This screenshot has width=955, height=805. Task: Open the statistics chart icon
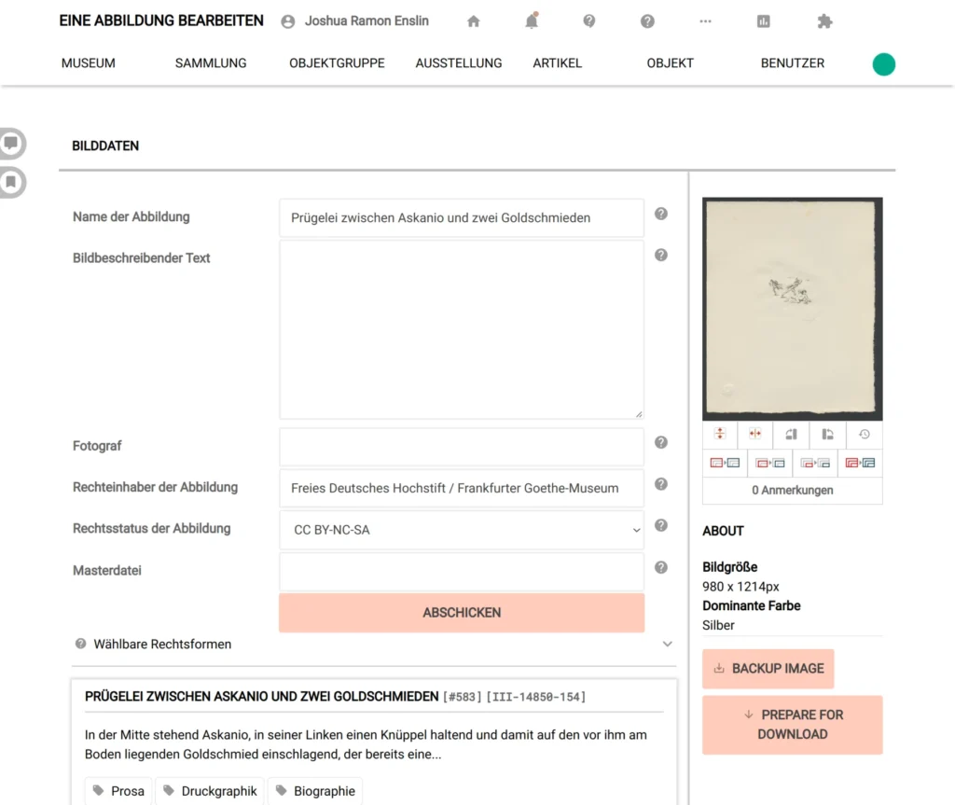click(x=763, y=21)
